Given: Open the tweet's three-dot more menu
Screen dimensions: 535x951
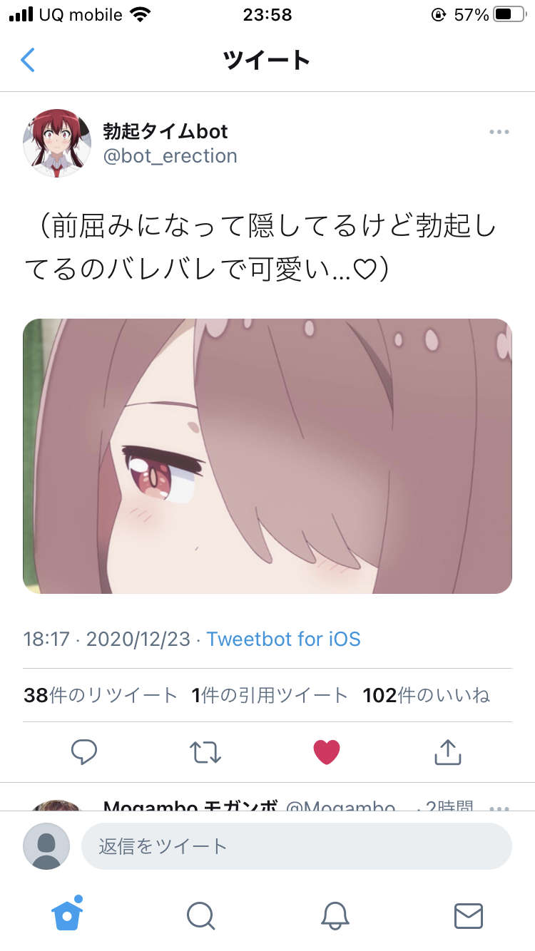Looking at the screenshot, I should pos(499,132).
